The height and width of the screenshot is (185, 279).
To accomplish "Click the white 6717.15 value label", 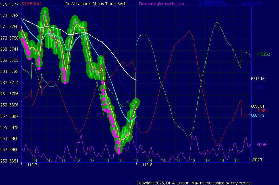I will (258, 79).
